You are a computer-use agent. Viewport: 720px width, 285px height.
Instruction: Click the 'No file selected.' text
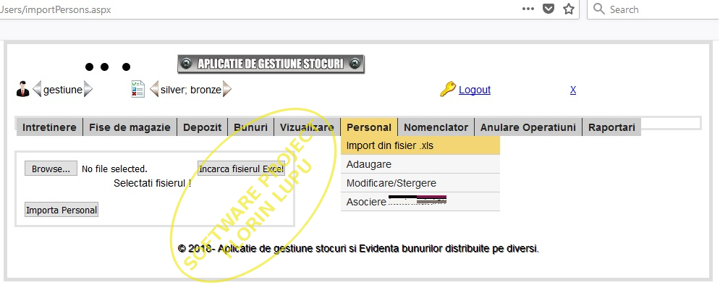pyautogui.click(x=115, y=169)
